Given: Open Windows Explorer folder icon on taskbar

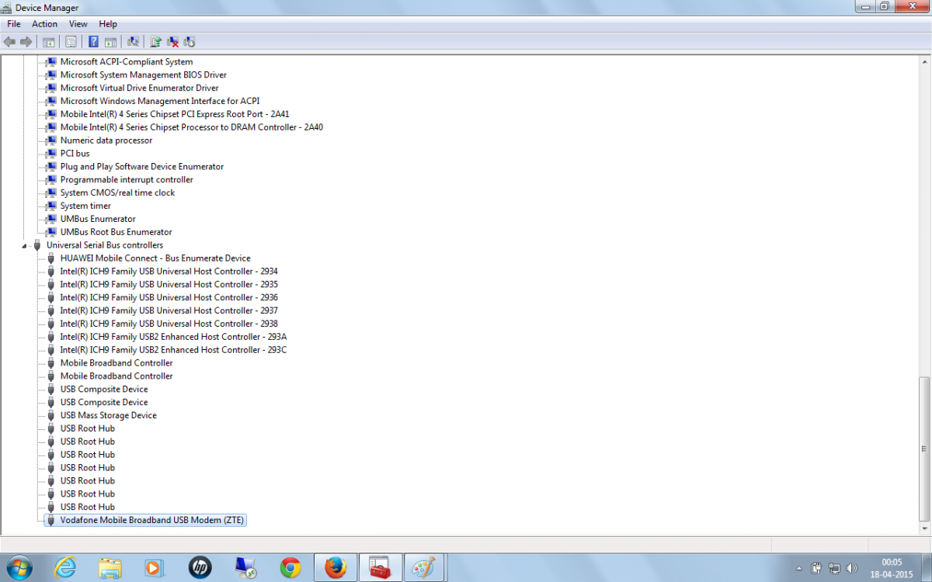Looking at the screenshot, I should 110,567.
